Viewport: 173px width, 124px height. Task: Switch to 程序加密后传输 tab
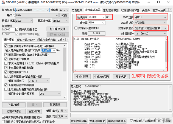tap(46, 40)
